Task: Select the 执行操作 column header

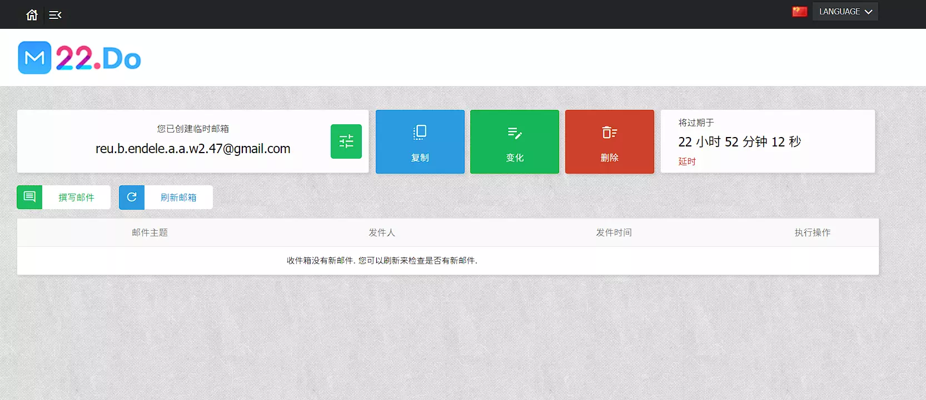Action: 812,232
